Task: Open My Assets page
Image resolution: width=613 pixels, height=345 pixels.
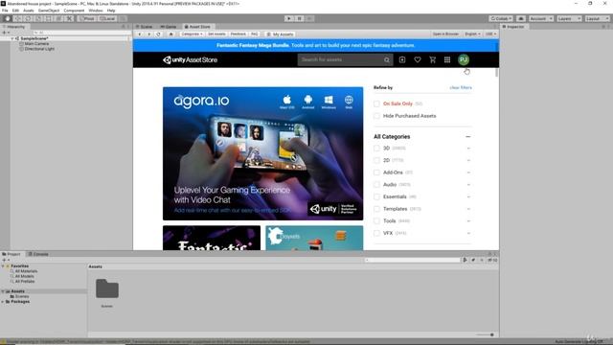Action: pyautogui.click(x=280, y=34)
